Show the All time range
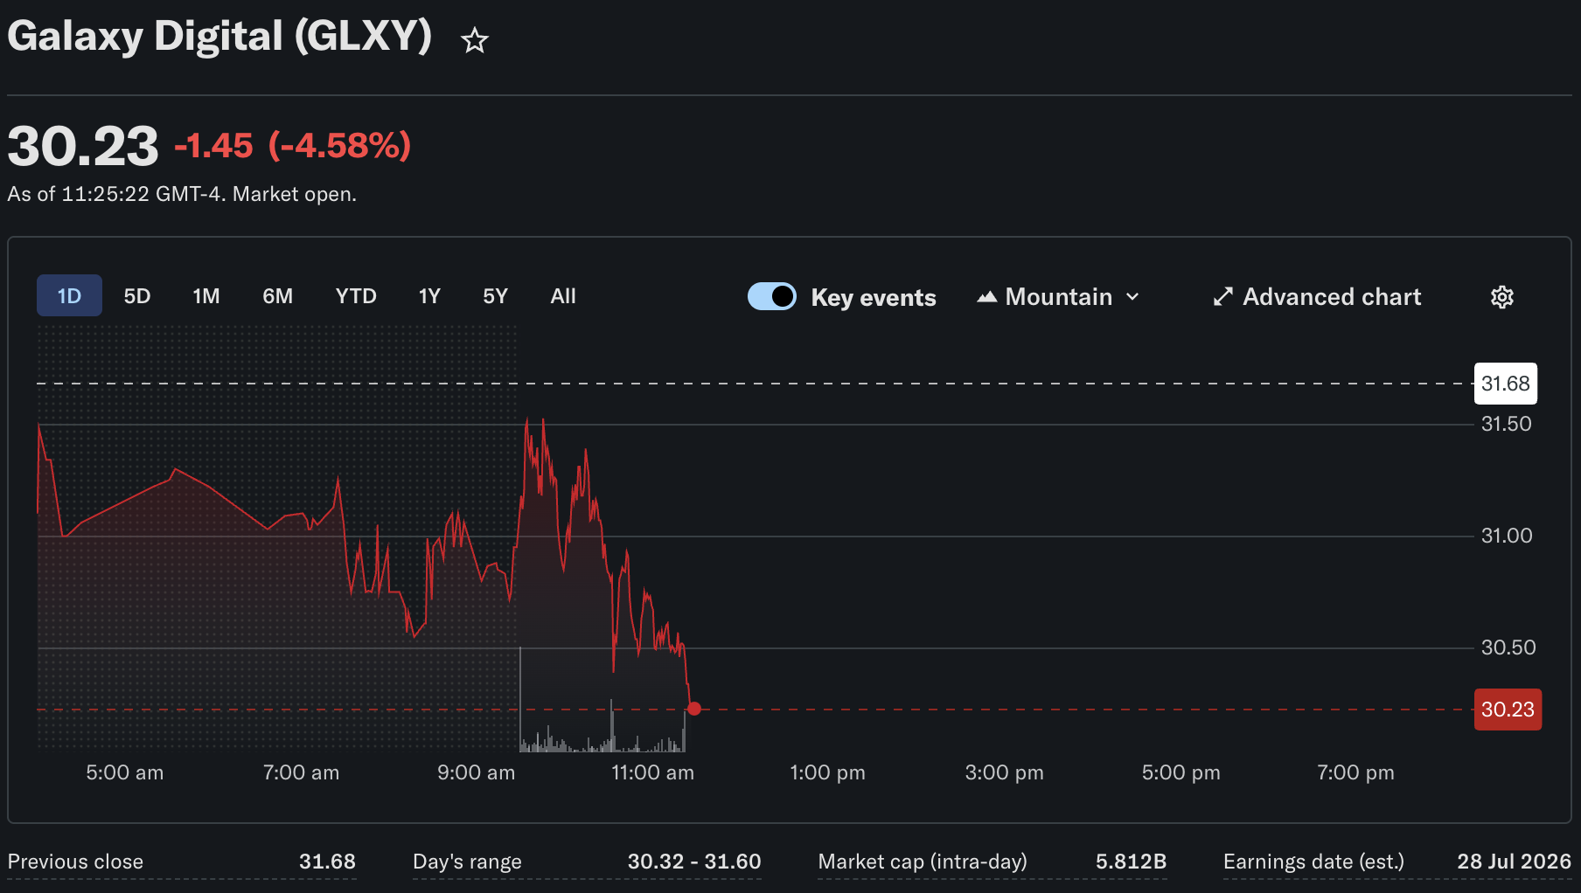Screen dimensions: 1581x893 (x=563, y=296)
